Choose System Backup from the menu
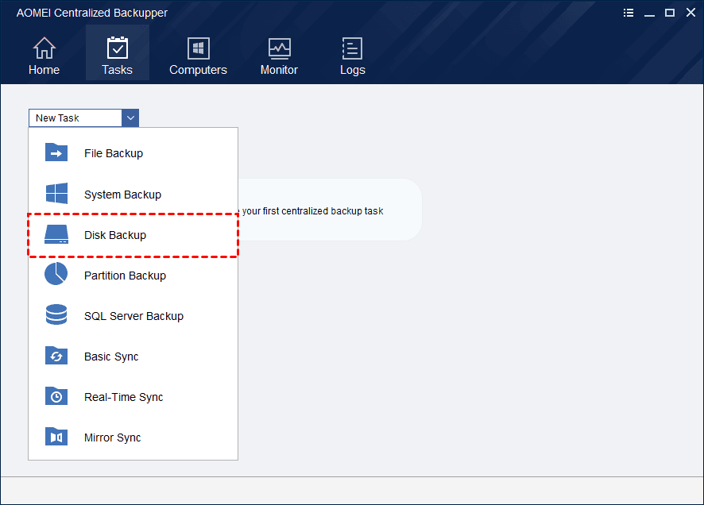This screenshot has height=505, width=704. click(x=133, y=195)
